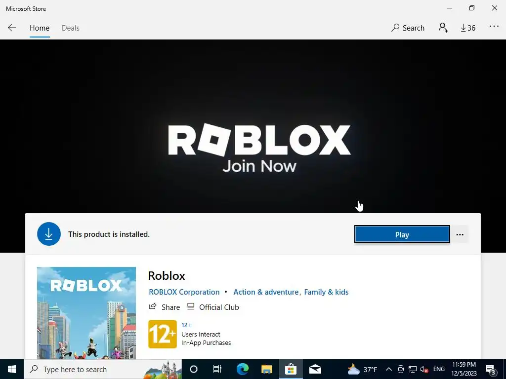
Task: Restore down the Microsoft Store window
Action: click(472, 8)
